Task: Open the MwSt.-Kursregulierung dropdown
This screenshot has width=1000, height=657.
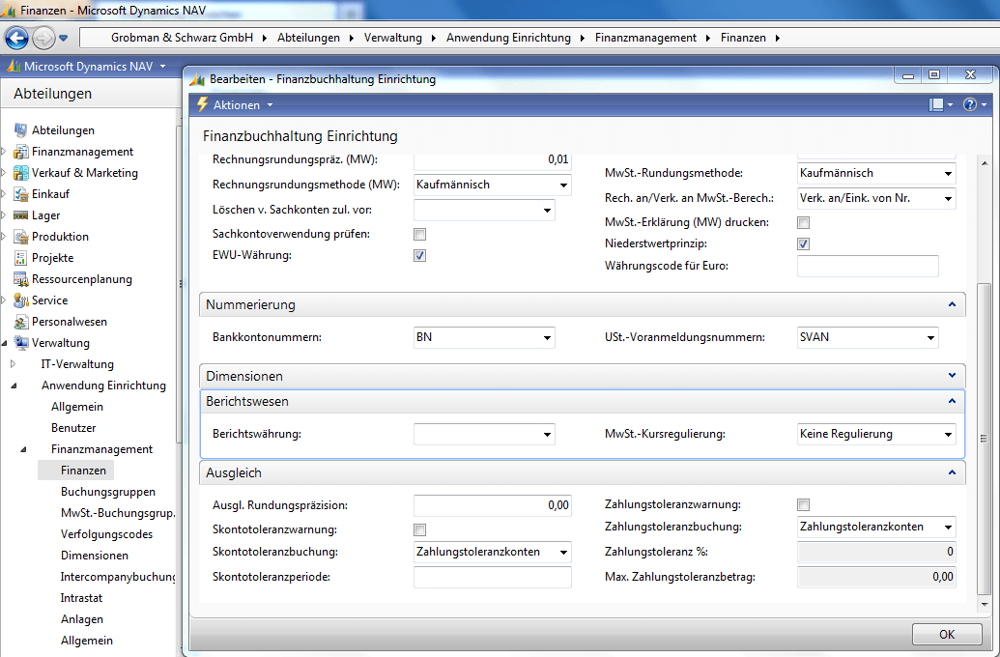Action: pos(949,435)
